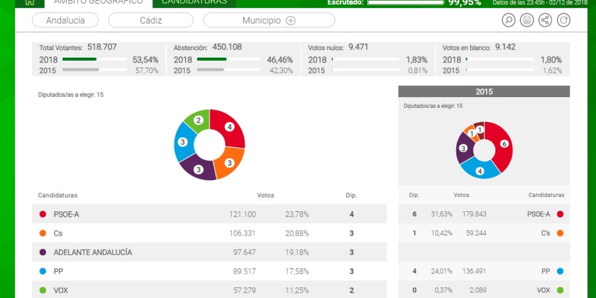Click the print icon
This screenshot has width=596, height=298.
coord(527,20)
